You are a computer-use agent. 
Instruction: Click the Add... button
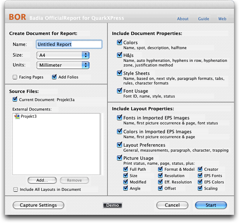(x=42, y=180)
